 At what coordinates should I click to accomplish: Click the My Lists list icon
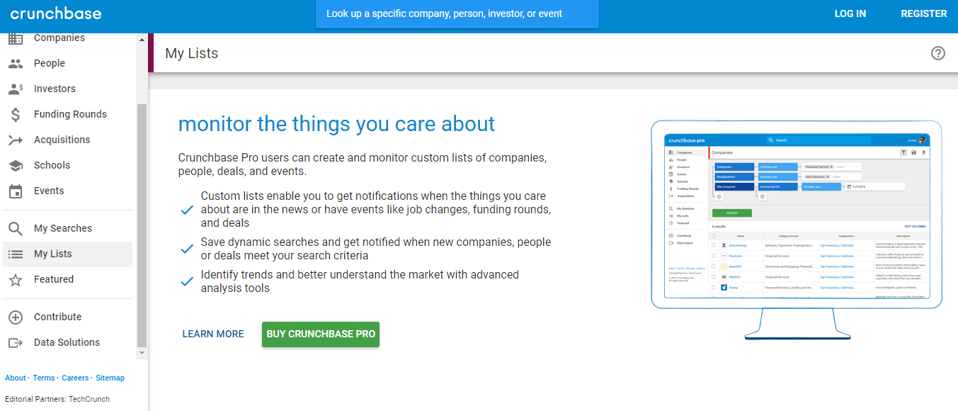click(16, 254)
